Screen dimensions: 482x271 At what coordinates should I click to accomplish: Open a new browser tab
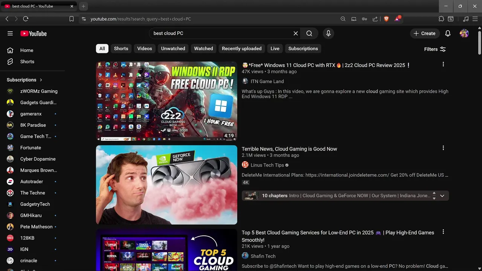point(83,6)
